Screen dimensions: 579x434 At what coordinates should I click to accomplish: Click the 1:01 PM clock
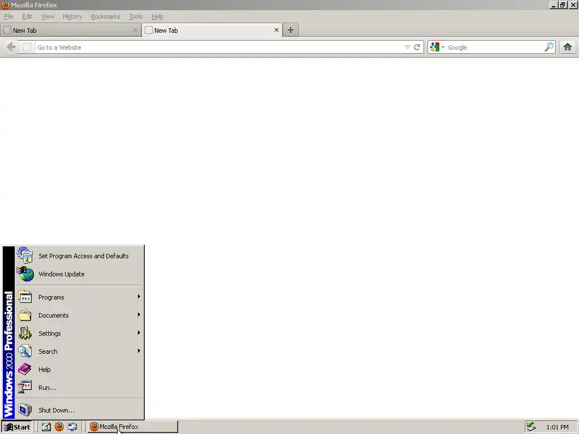pyautogui.click(x=558, y=427)
